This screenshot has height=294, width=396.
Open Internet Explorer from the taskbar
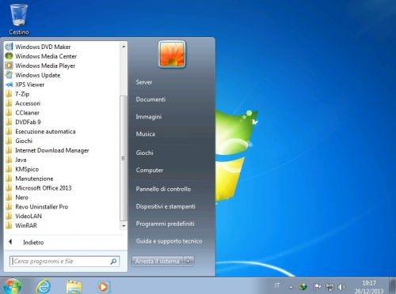click(x=44, y=286)
